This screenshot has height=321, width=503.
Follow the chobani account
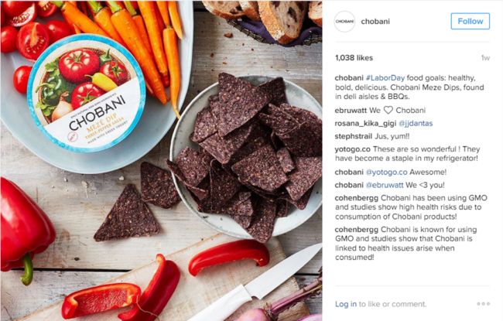(470, 21)
